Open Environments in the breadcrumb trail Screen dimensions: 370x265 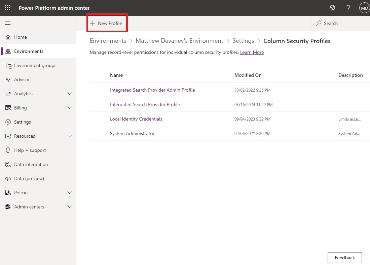pyautogui.click(x=108, y=40)
